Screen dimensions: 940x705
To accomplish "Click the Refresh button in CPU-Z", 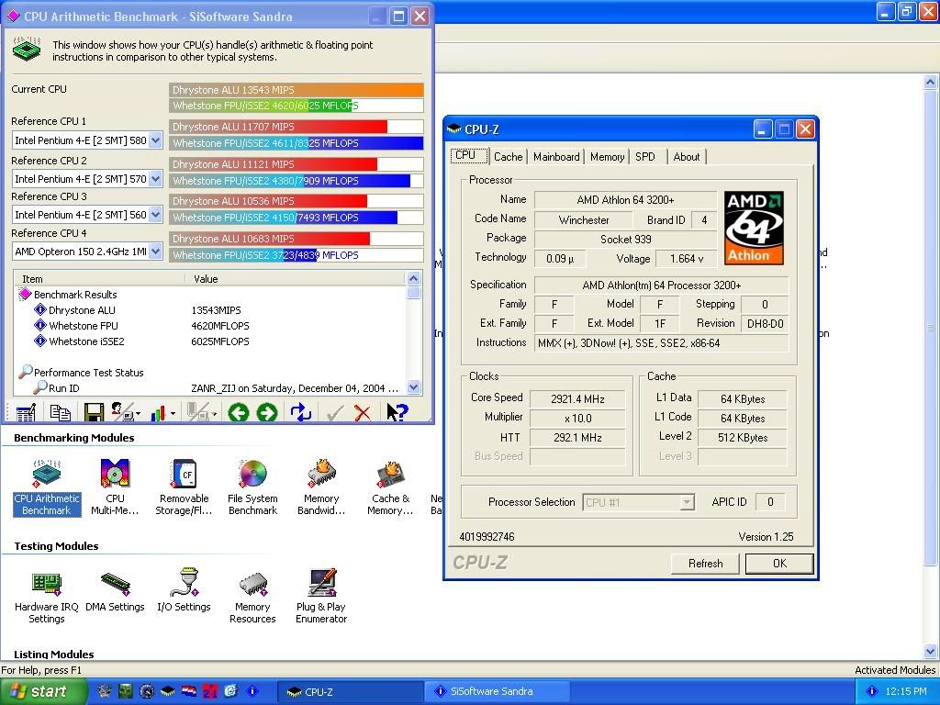I will (x=705, y=564).
